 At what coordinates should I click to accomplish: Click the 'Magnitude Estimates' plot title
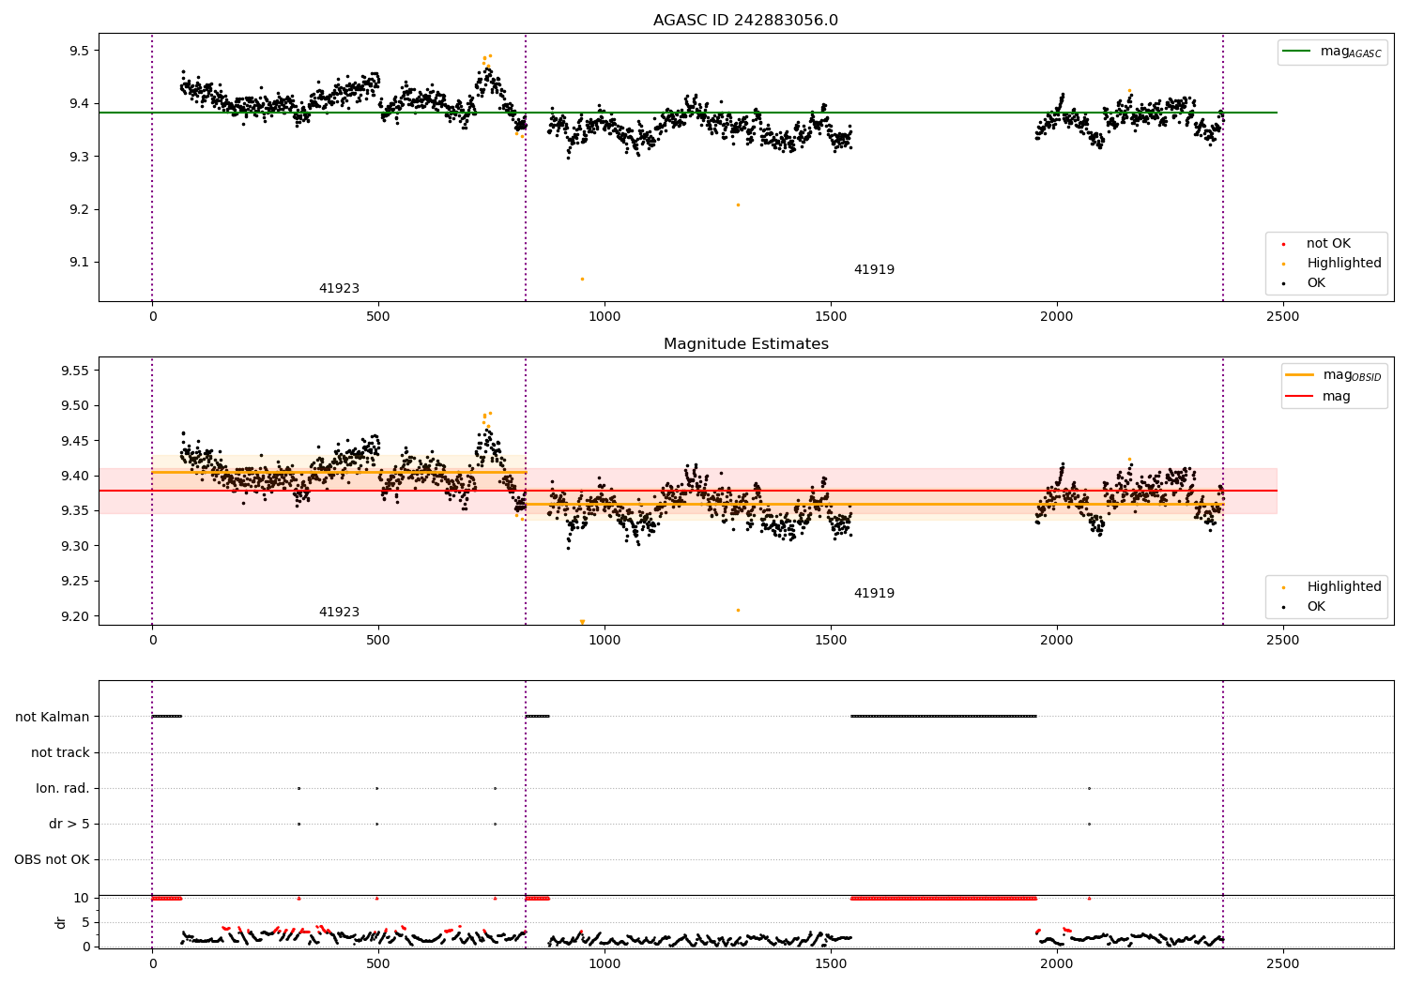pos(745,344)
